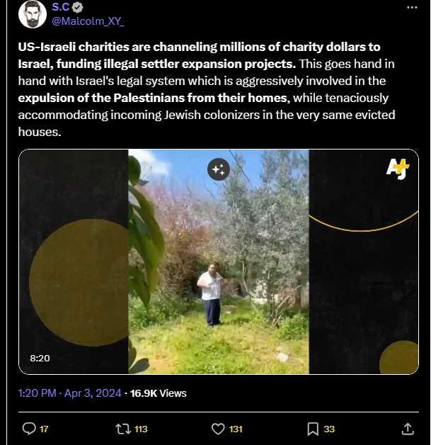The height and width of the screenshot is (445, 431).
Task: View the 16.9K Views count
Action: click(x=158, y=393)
